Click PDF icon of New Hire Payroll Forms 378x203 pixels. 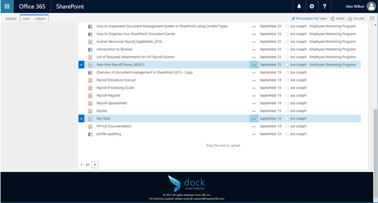[x=90, y=64]
